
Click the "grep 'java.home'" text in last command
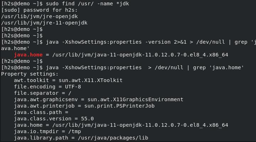point(218,67)
